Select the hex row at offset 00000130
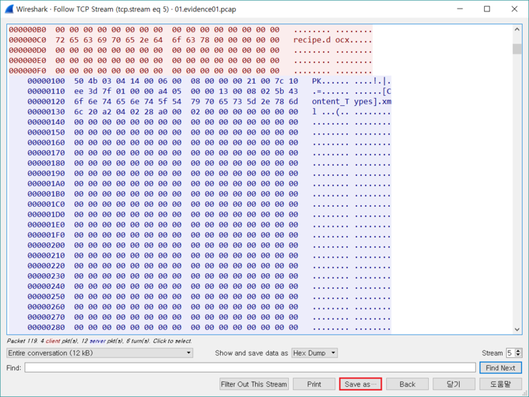This screenshot has height=397, width=529. 209,112
